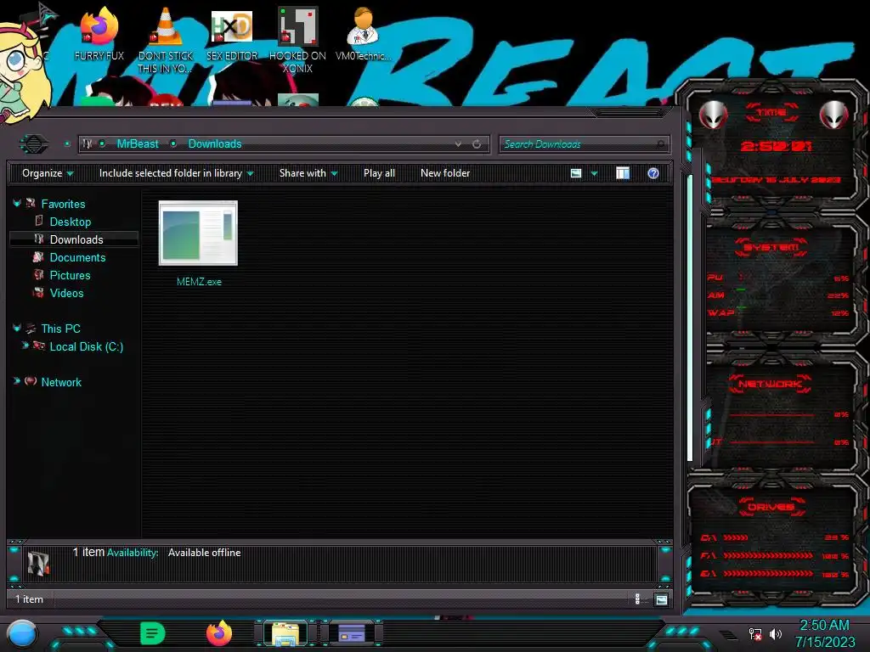Open Documents in navigation pane
870x652 pixels.
point(77,257)
